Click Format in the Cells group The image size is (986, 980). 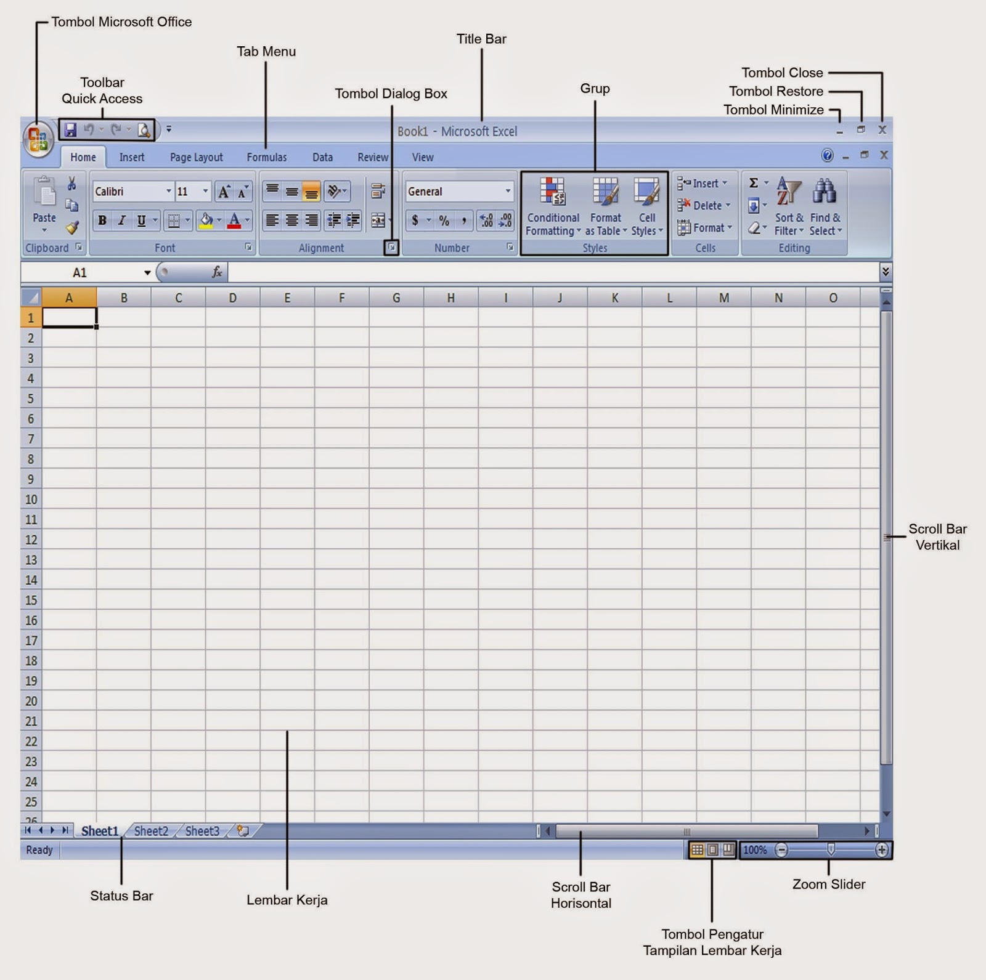tap(705, 228)
